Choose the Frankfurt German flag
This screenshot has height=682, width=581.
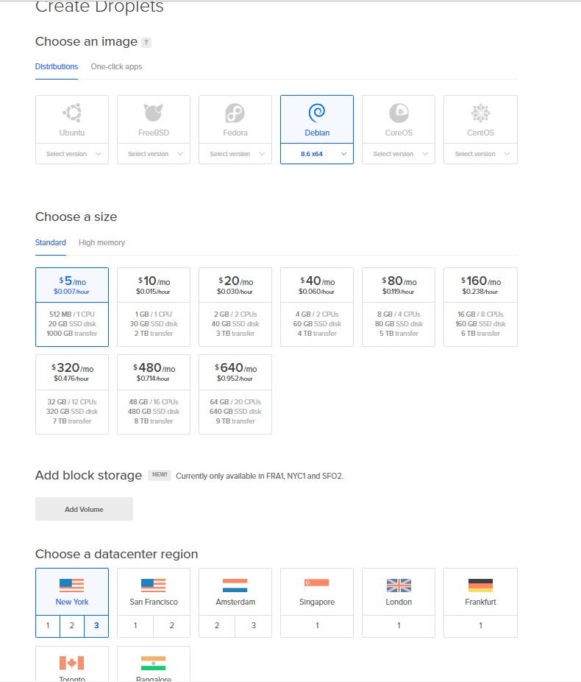[480, 586]
